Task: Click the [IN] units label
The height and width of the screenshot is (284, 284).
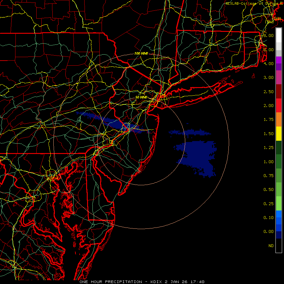Action: pos(269,22)
